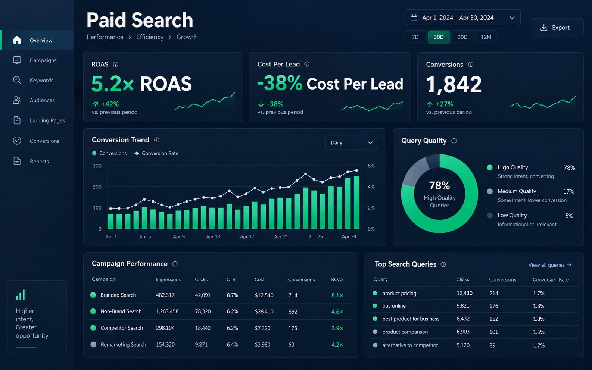This screenshot has height=370, width=592.
Task: Open View all queries link
Action: point(550,265)
